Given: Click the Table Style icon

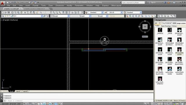Looking at the screenshot, I should (x=125, y=12).
